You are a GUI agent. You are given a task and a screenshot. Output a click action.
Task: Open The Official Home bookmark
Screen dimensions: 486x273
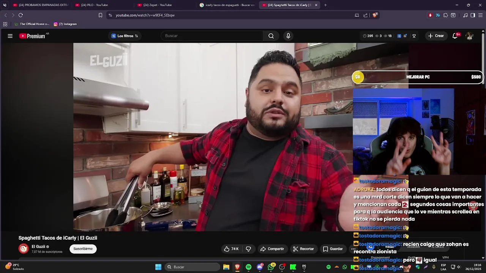coord(32,24)
